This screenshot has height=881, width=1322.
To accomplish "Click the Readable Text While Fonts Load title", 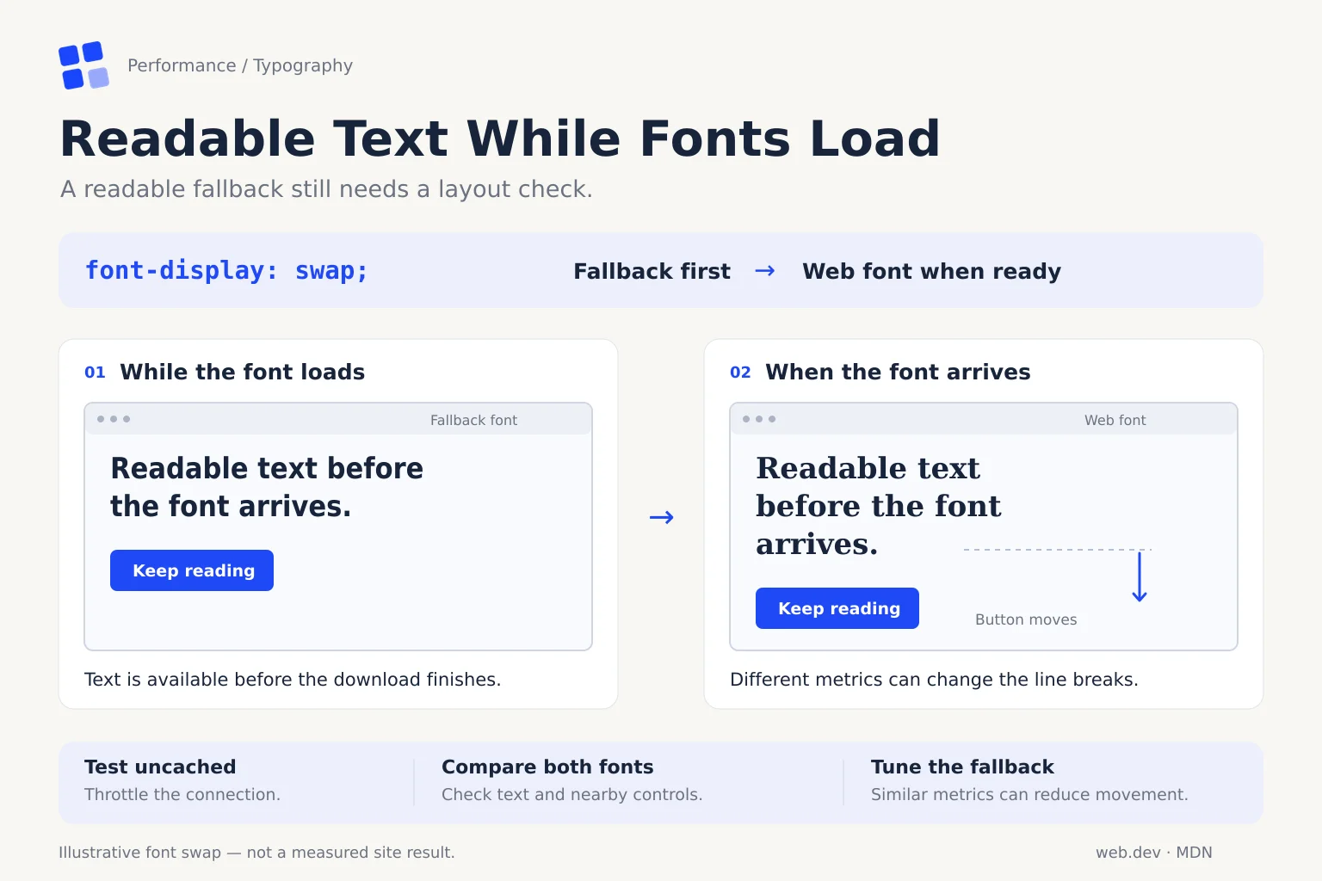I will [500, 139].
